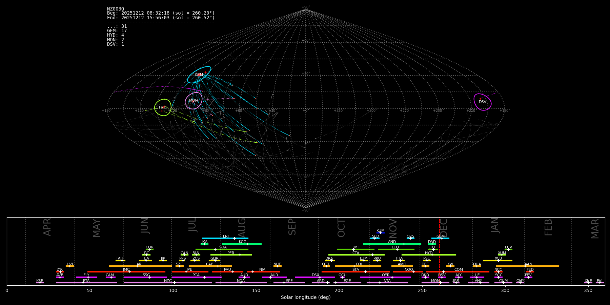
Task: Click the 'MON: 2' count in legend
Action: [116, 40]
